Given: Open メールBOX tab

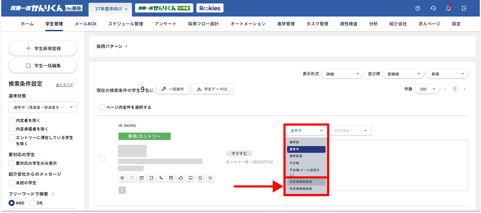Looking at the screenshot, I should click(x=86, y=24).
